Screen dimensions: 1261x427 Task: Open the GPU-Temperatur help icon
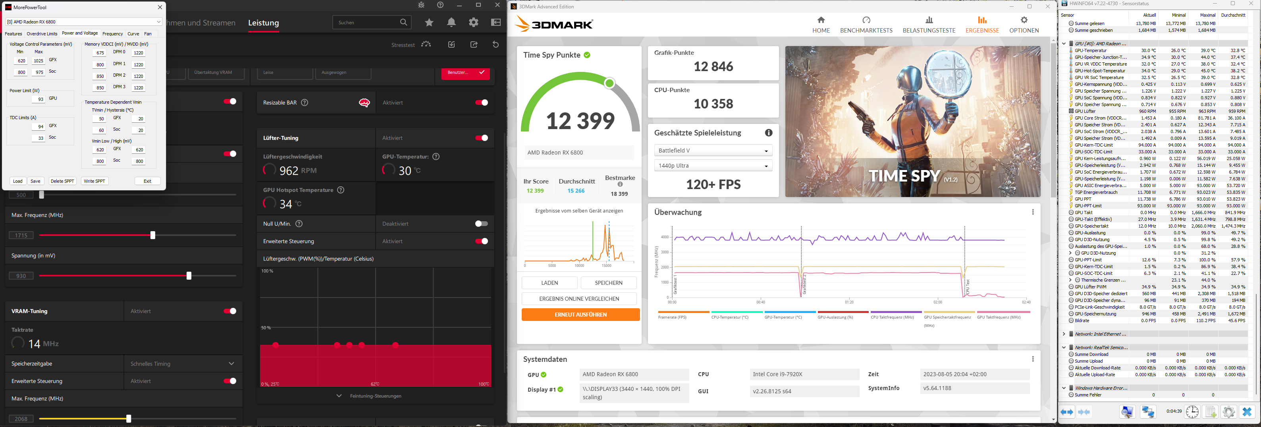436,157
